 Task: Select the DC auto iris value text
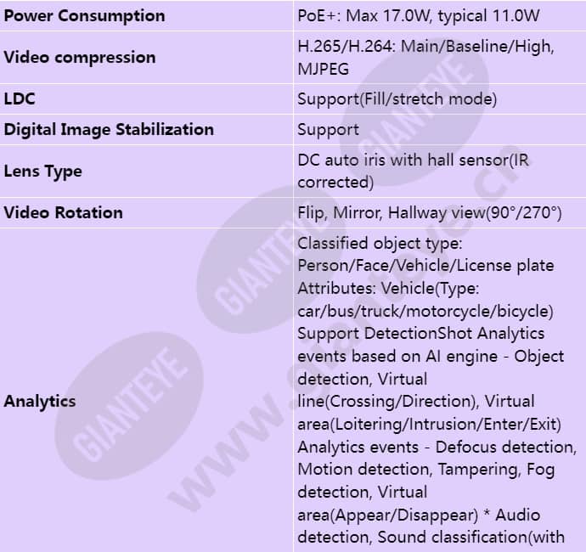point(413,172)
